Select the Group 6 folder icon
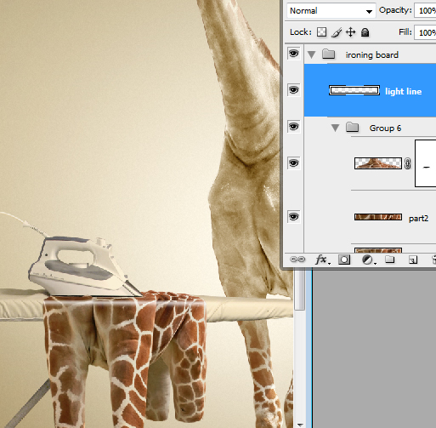Screen dimensions: 436x428 (353, 127)
